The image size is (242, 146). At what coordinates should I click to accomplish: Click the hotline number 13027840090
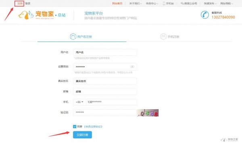coord(223,17)
